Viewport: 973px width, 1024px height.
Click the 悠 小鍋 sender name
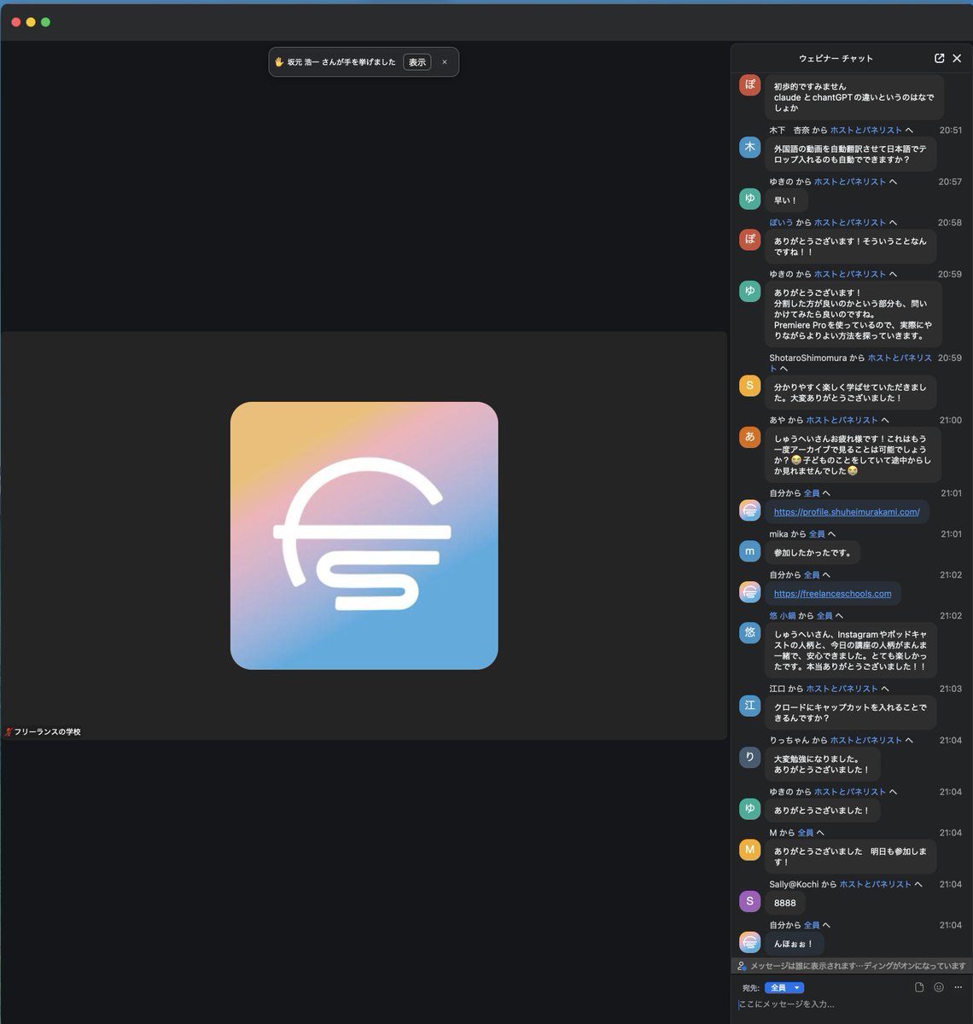pyautogui.click(x=783, y=616)
